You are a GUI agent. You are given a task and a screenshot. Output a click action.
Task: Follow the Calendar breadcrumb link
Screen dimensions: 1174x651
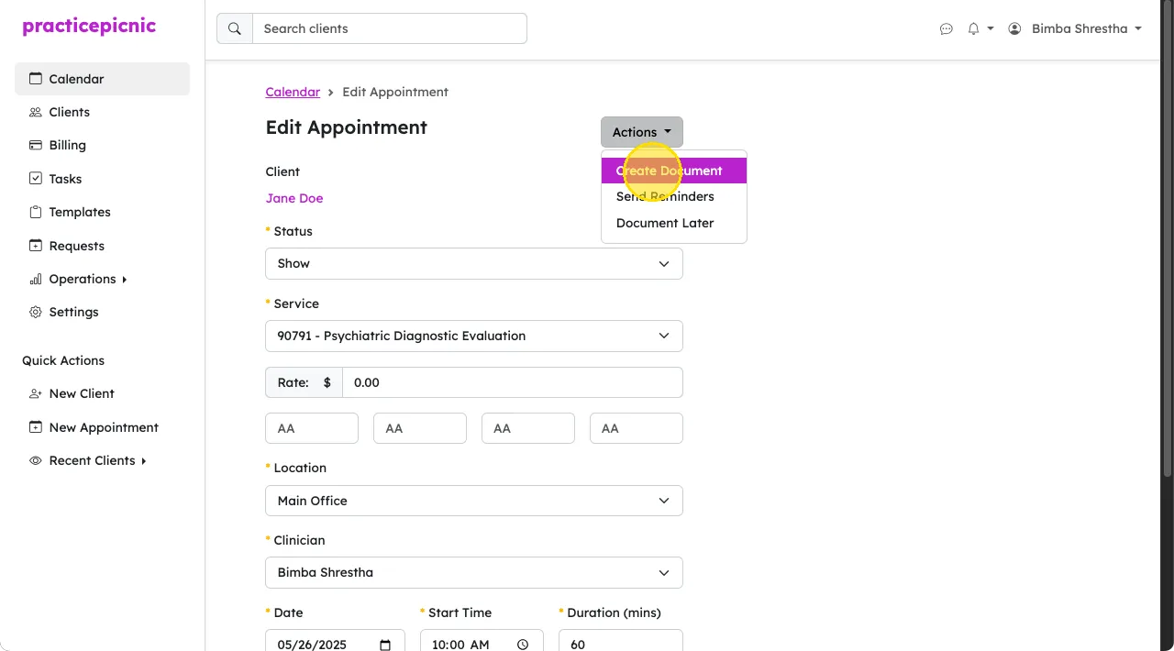293,92
